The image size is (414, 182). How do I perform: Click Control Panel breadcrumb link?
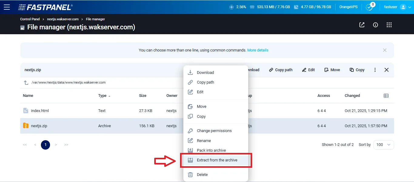[30, 19]
